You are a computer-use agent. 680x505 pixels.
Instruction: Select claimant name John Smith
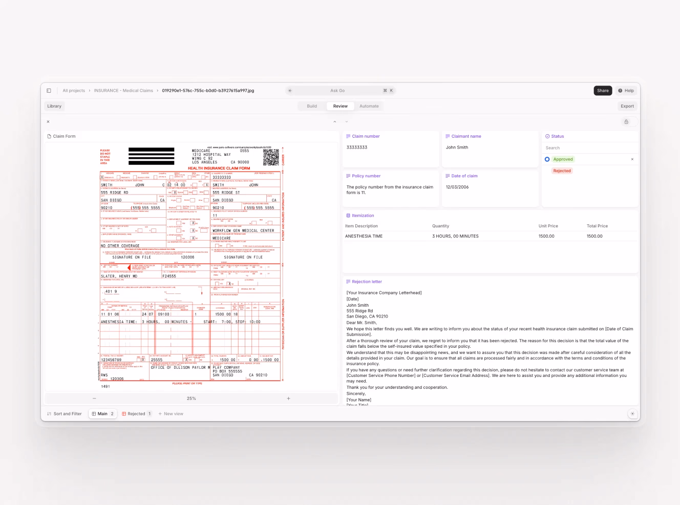pyautogui.click(x=457, y=148)
